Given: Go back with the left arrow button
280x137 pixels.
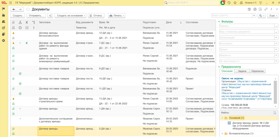Looking at the screenshot, I should click(x=14, y=10).
